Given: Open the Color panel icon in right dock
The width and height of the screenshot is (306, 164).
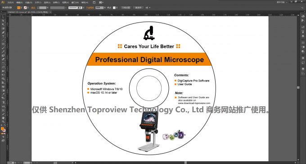Looking at the screenshot, I should click(303, 16).
